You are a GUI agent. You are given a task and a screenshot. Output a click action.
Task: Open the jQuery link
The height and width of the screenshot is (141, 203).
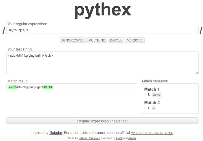pyautogui.click(x=132, y=138)
